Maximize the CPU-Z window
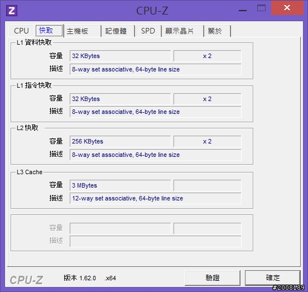Image resolution: width=308 pixels, height=292 pixels. 262,8
